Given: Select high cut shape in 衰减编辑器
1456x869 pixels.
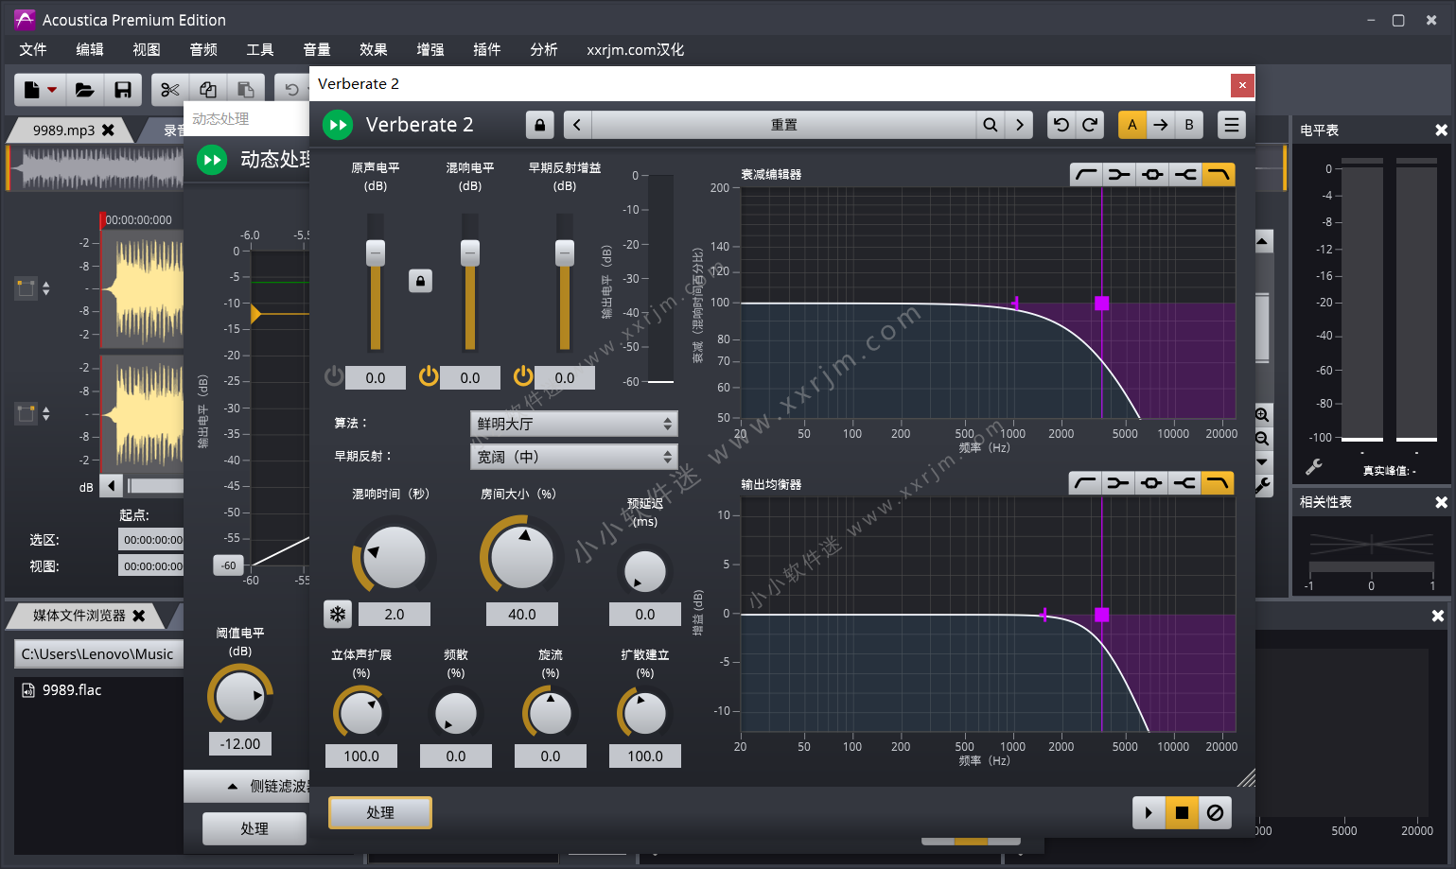Looking at the screenshot, I should tap(1219, 174).
